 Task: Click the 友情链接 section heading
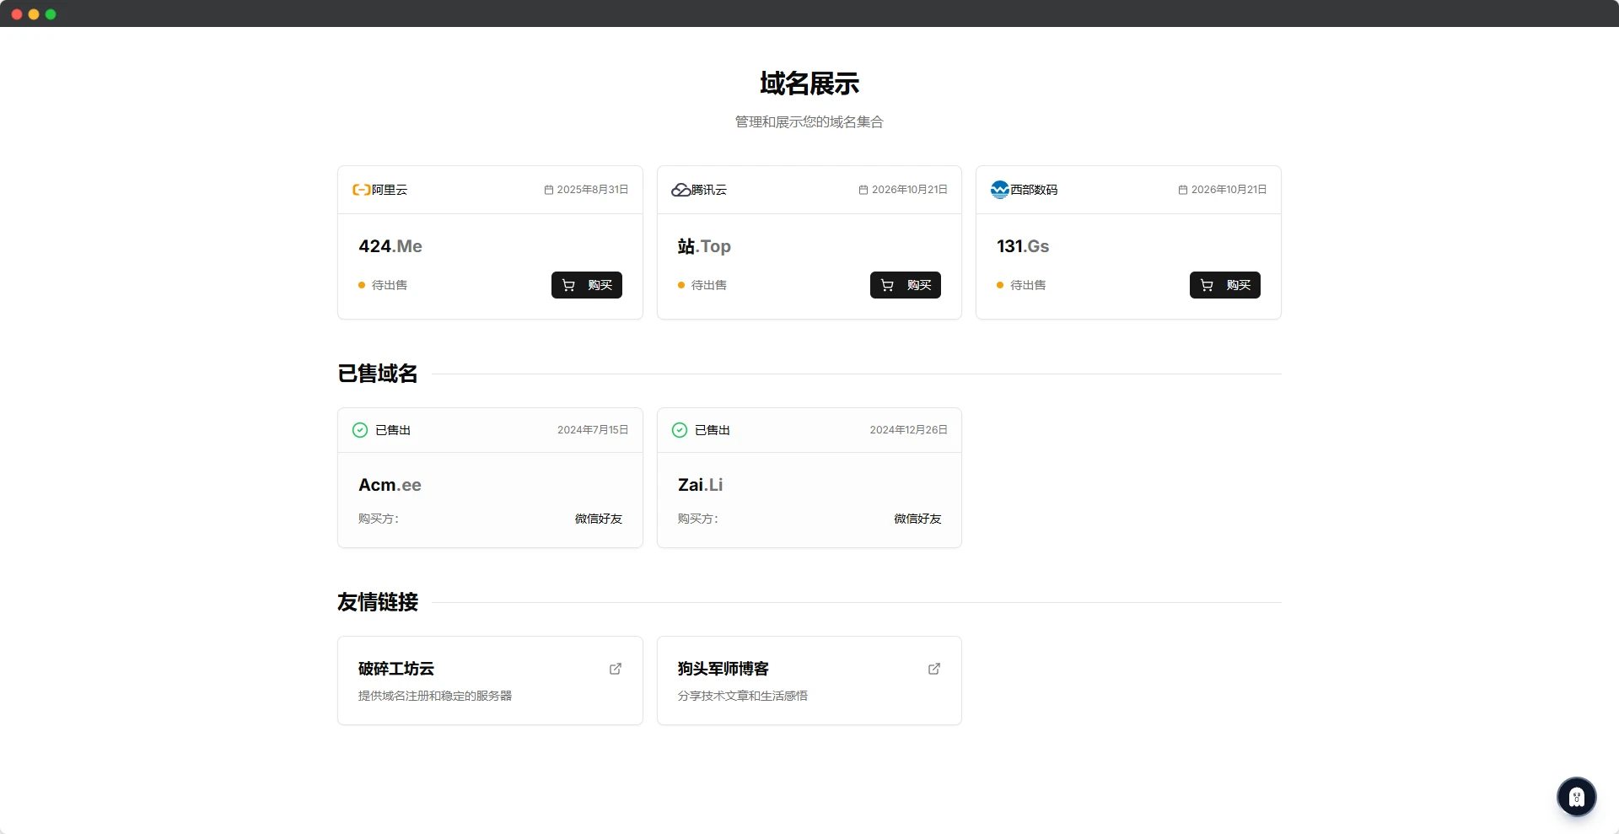378,602
